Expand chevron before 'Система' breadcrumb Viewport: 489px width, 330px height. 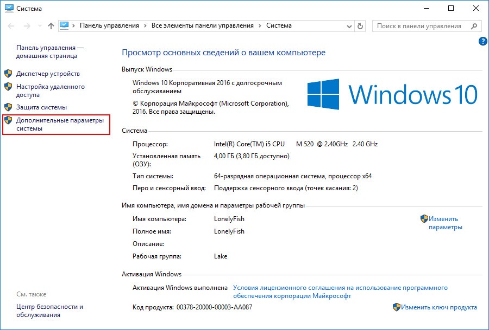tap(260, 26)
